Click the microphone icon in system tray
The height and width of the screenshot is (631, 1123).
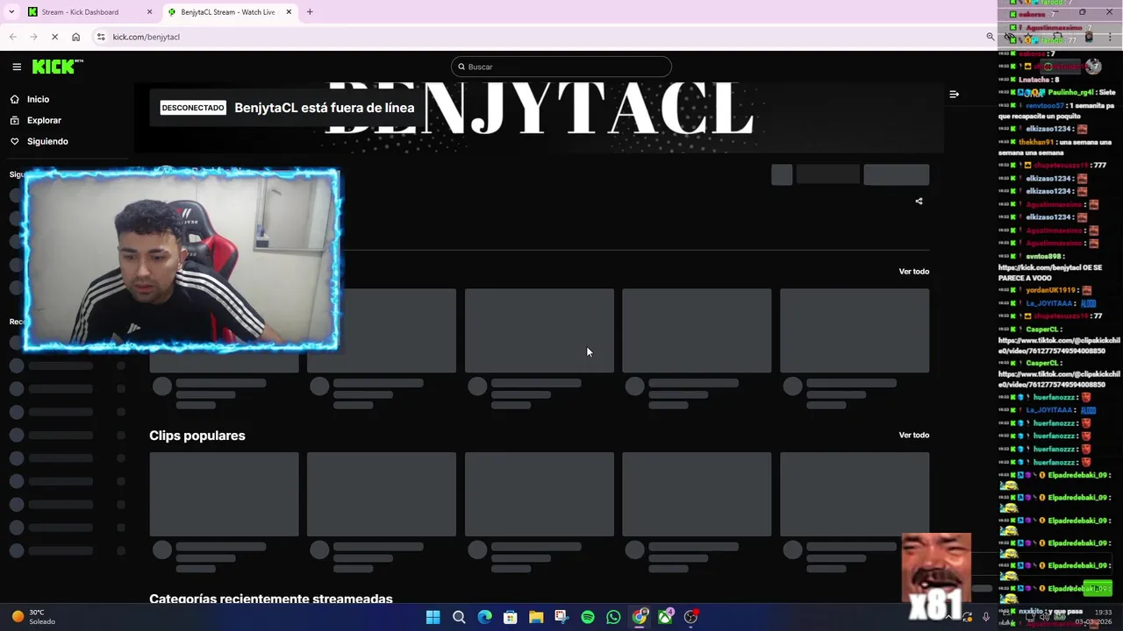point(986,617)
